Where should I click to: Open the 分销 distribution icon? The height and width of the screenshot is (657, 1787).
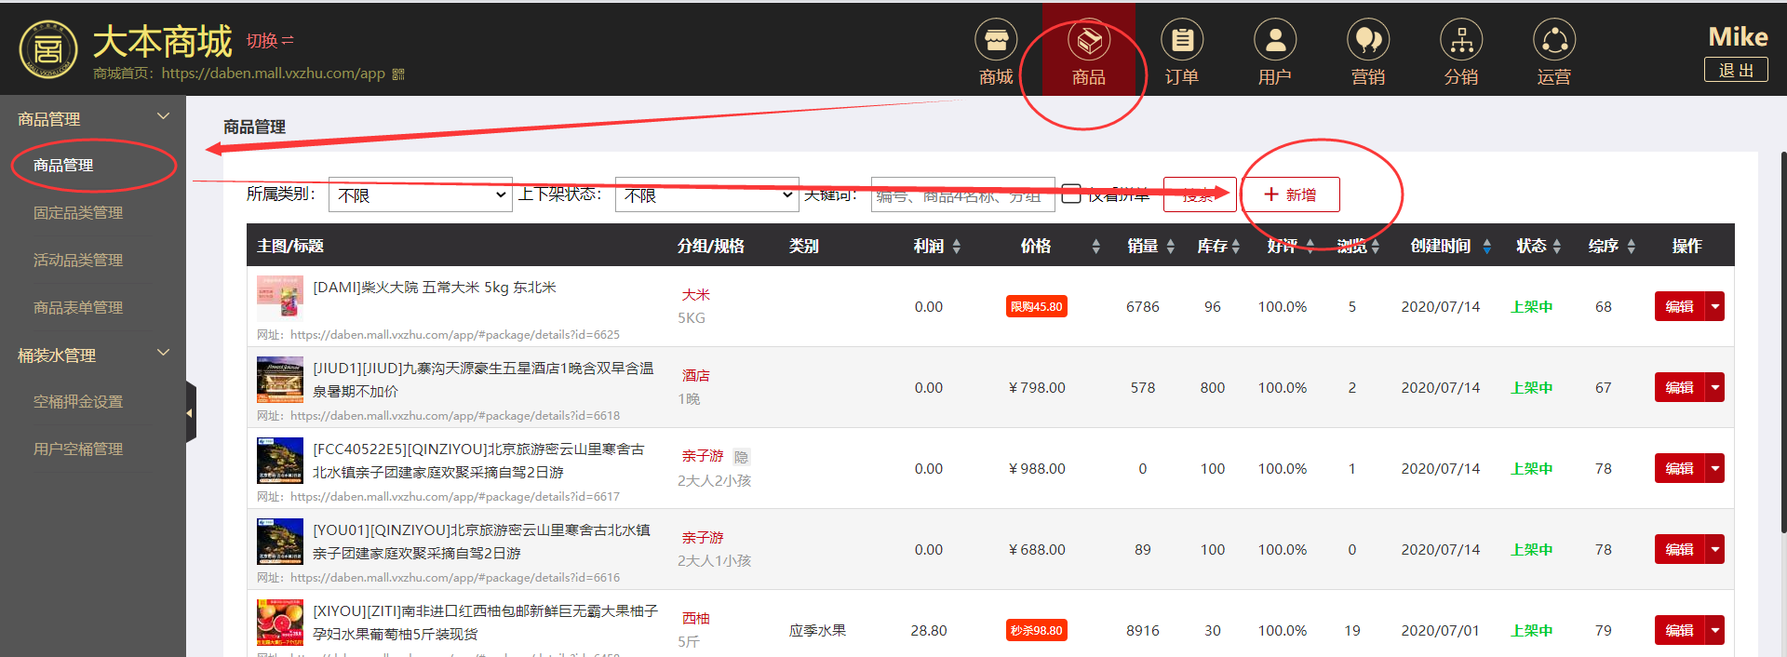[x=1460, y=42]
